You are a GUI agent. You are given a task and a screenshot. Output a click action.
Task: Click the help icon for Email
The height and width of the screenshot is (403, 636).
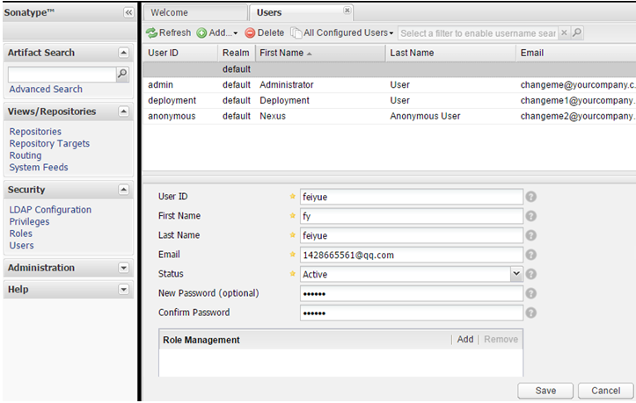(531, 255)
